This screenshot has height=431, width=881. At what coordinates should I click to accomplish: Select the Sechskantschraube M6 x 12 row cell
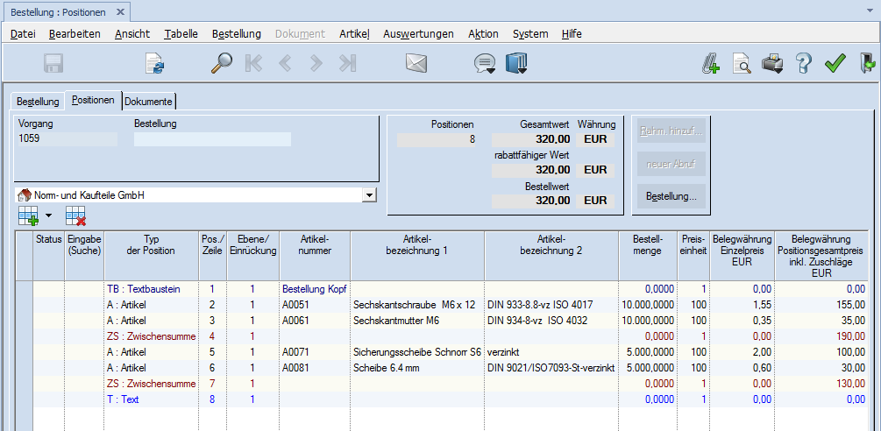(416, 304)
